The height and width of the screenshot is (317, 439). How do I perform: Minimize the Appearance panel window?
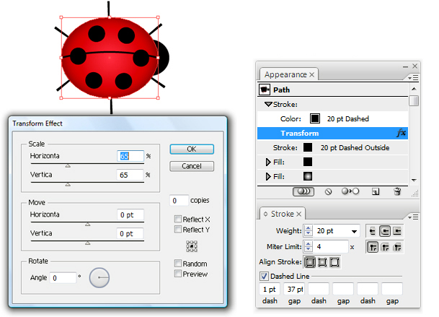click(x=405, y=66)
